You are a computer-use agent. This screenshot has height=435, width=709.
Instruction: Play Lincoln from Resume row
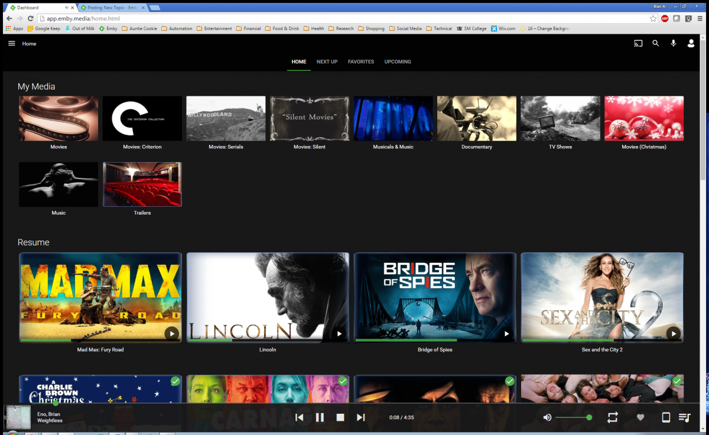pyautogui.click(x=339, y=333)
